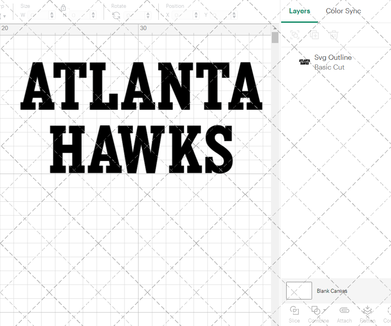Switch to the Color Sync tab
Image resolution: width=391 pixels, height=326 pixels.
tap(343, 11)
